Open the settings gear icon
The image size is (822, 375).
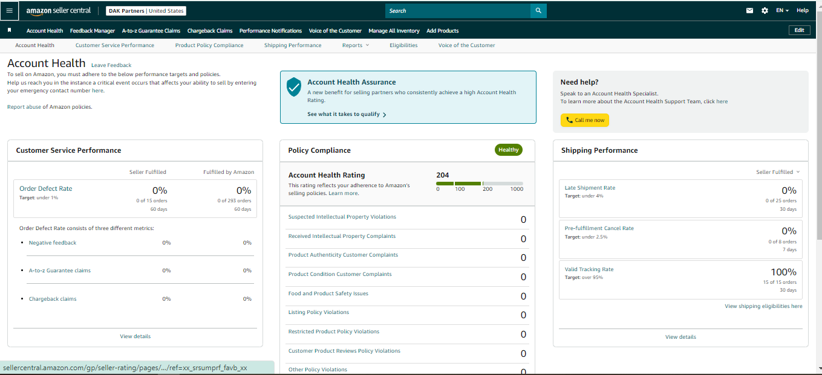(x=765, y=10)
